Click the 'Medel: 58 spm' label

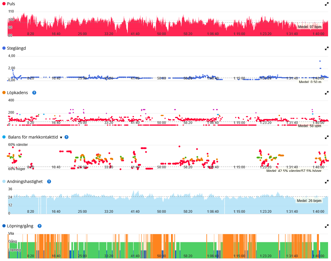coord(310,126)
